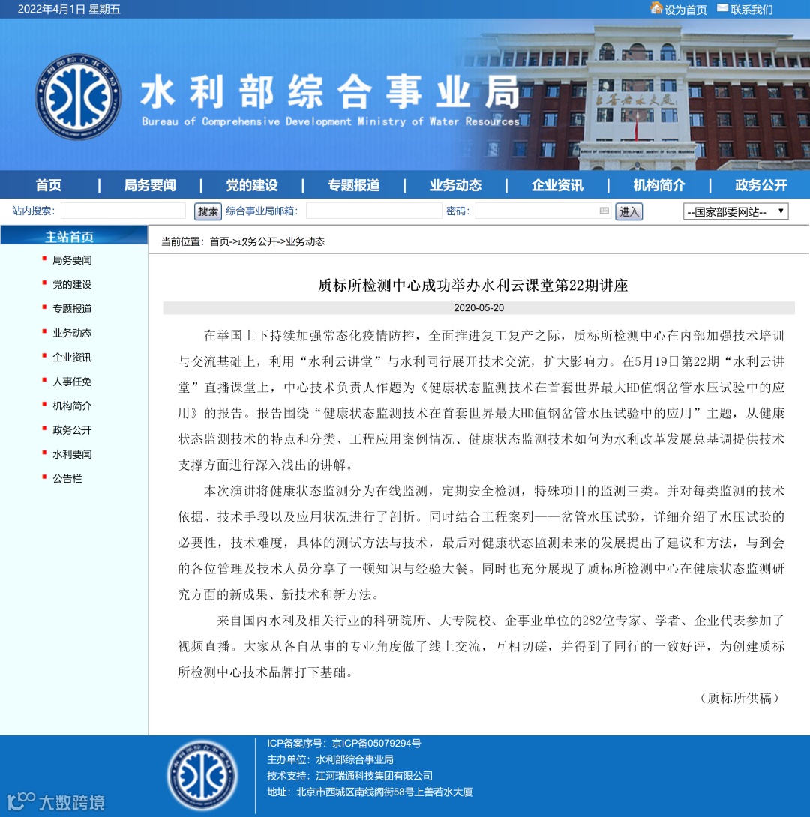Click the article title 质标所检测中心成功举办水利云课堂第22期讲座

point(472,285)
